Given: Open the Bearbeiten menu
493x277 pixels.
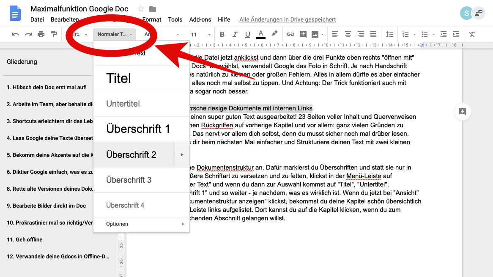Looking at the screenshot, I should [65, 19].
